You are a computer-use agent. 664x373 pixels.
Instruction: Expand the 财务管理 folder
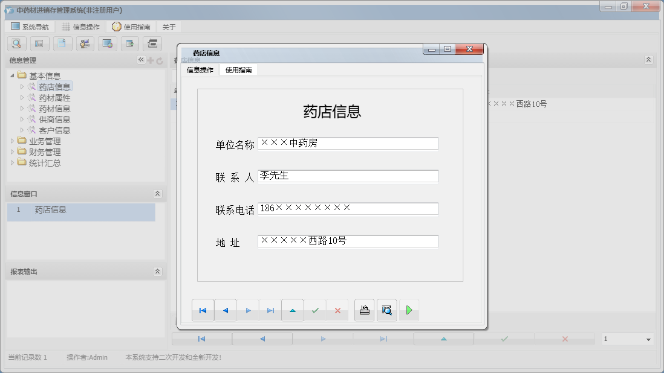(x=11, y=151)
